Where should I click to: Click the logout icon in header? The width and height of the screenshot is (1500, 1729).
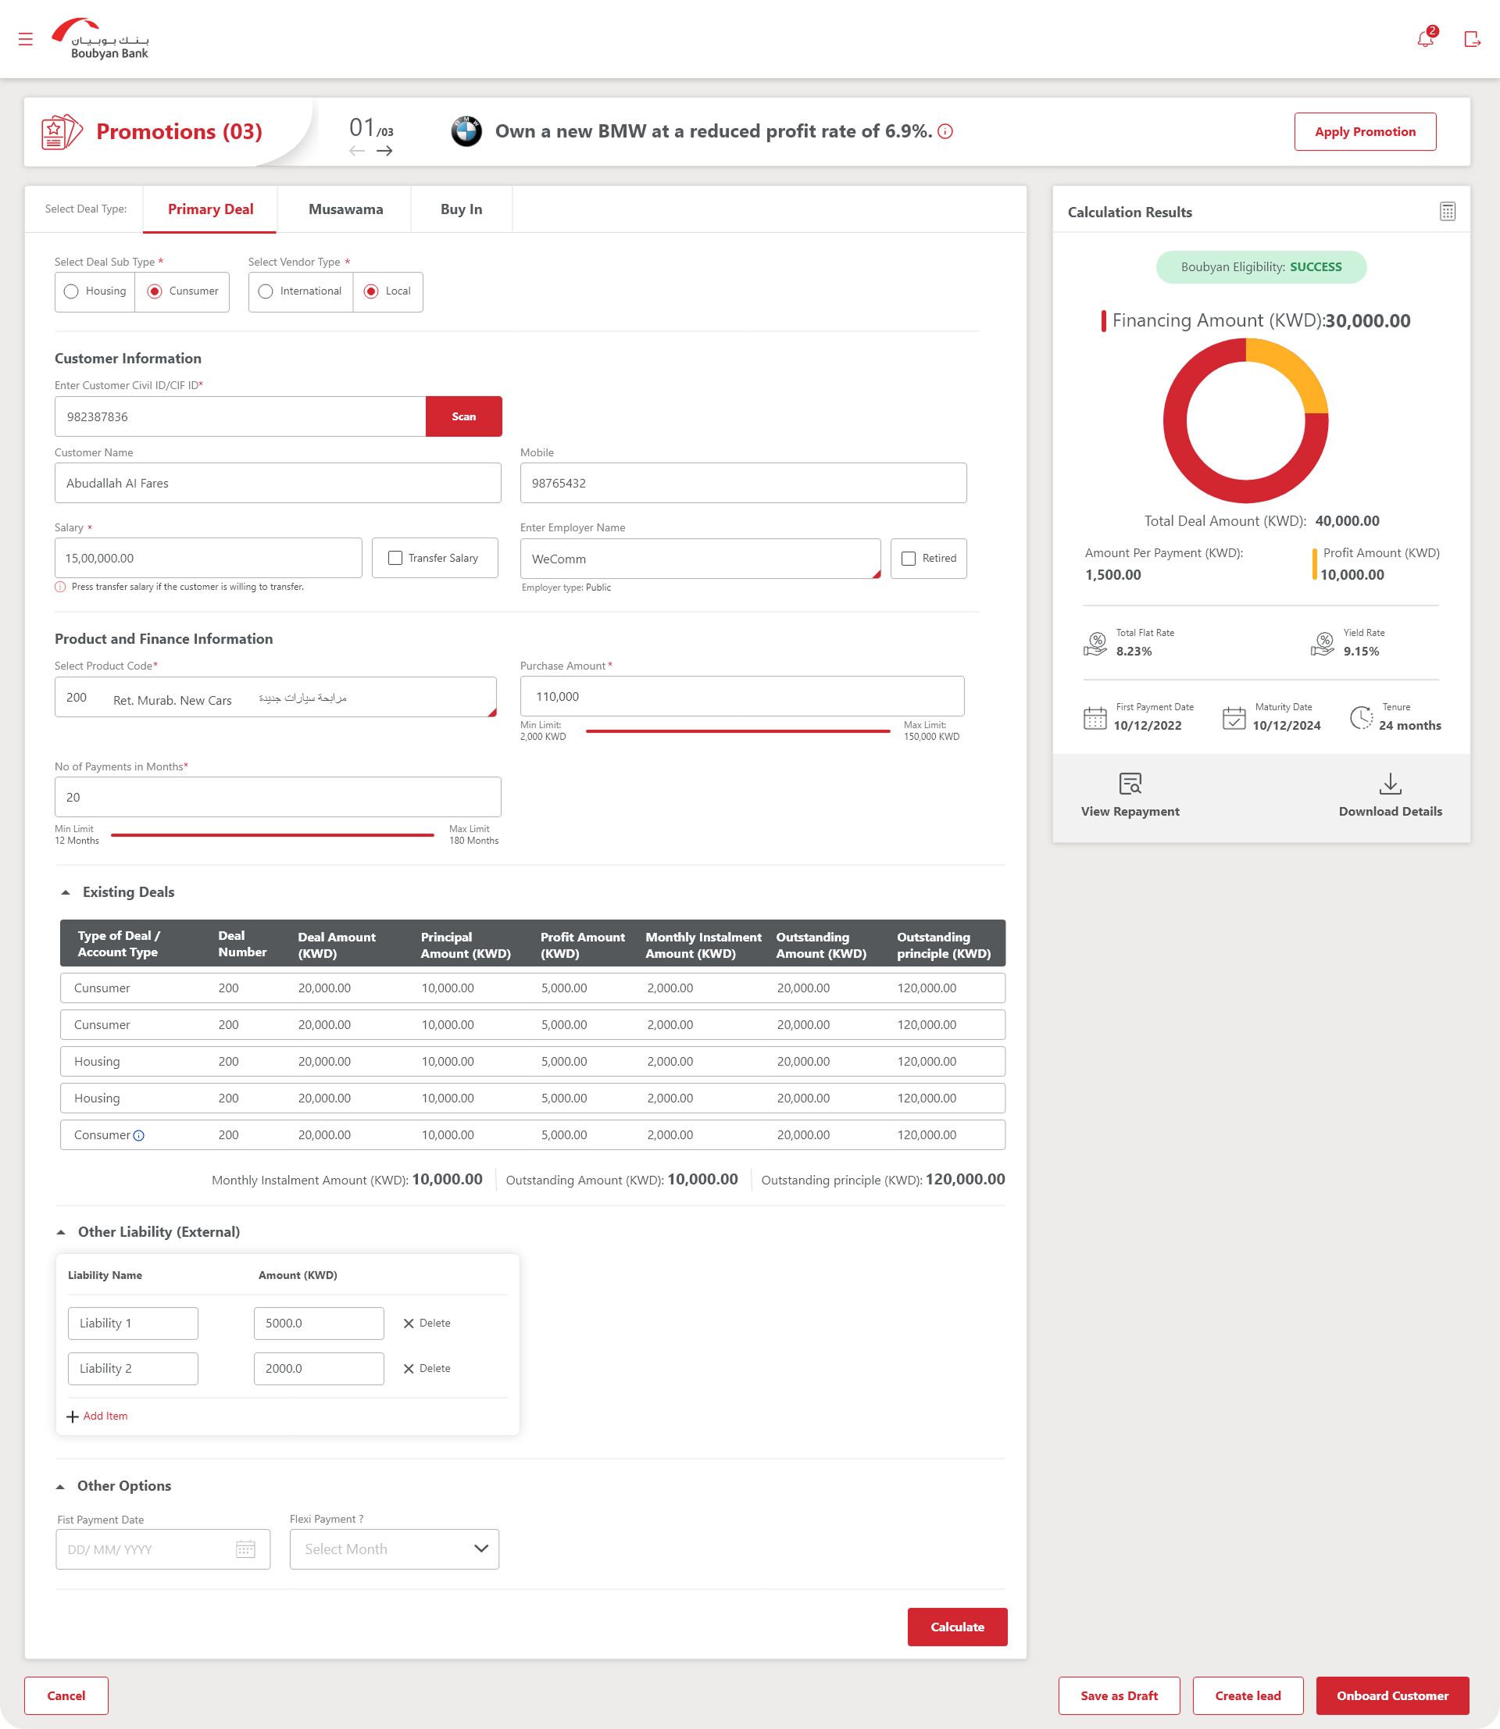(x=1472, y=39)
